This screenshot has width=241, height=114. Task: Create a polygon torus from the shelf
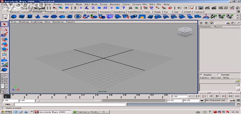tap(54, 16)
